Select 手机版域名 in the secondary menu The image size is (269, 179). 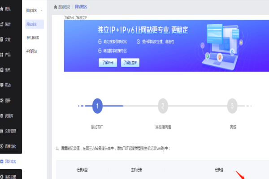pyautogui.click(x=33, y=38)
